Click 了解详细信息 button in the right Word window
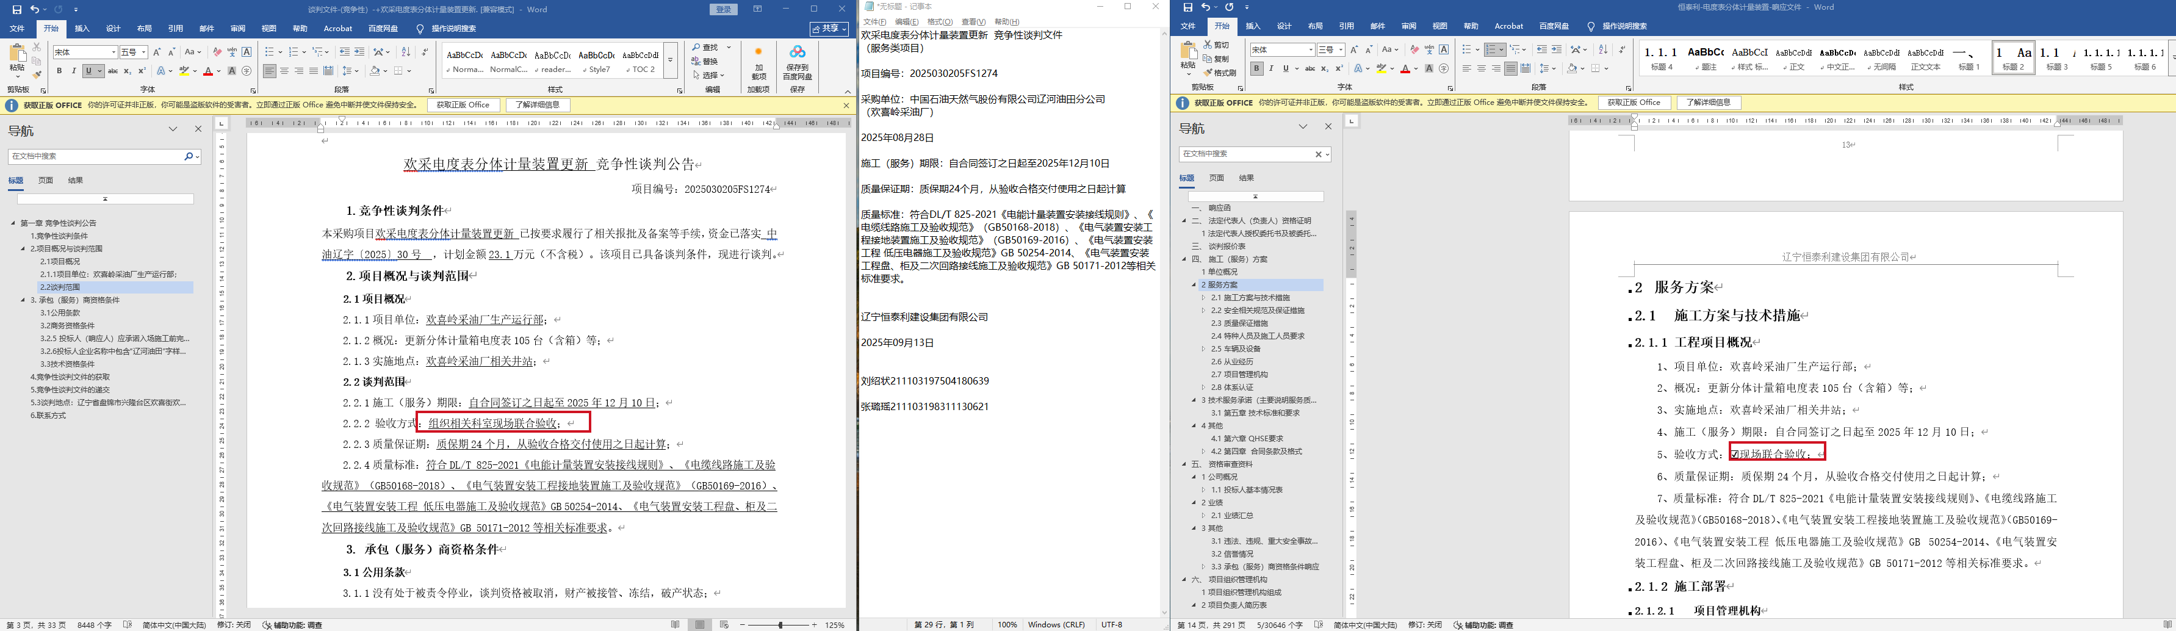The height and width of the screenshot is (631, 2176). [1708, 103]
